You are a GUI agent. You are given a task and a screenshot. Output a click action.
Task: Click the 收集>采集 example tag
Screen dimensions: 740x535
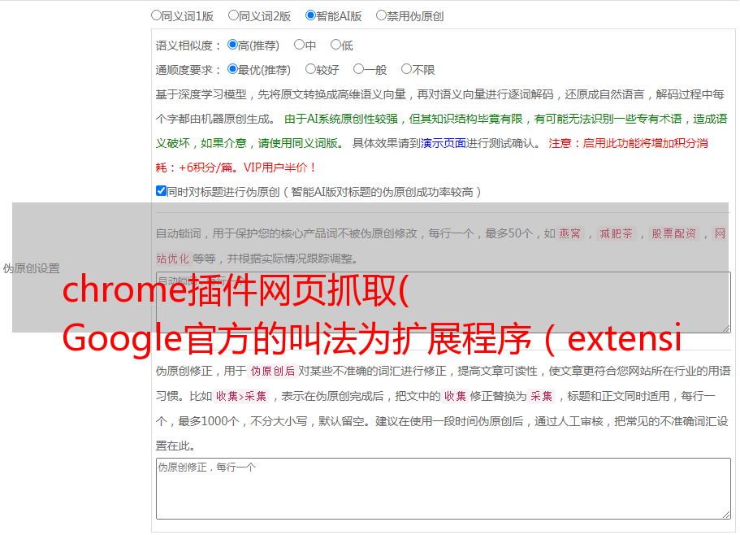241,396
